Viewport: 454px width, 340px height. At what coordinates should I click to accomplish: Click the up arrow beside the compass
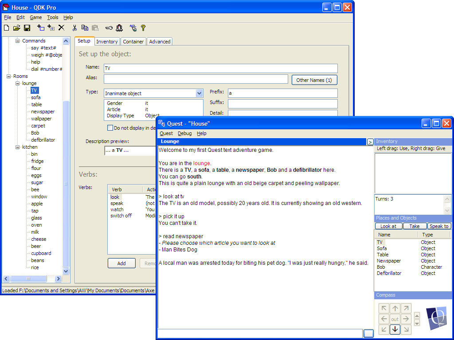(417, 315)
